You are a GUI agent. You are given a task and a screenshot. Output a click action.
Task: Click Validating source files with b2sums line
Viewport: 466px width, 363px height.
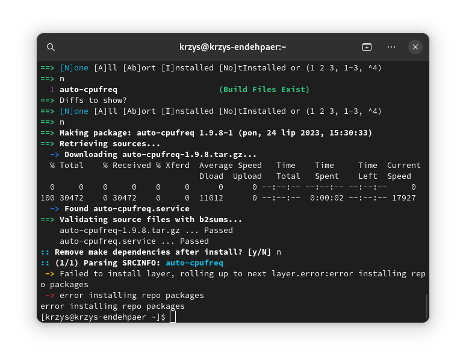pyautogui.click(x=141, y=220)
